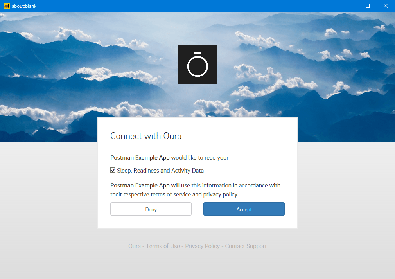Minimize the about:blank window

[x=350, y=6]
